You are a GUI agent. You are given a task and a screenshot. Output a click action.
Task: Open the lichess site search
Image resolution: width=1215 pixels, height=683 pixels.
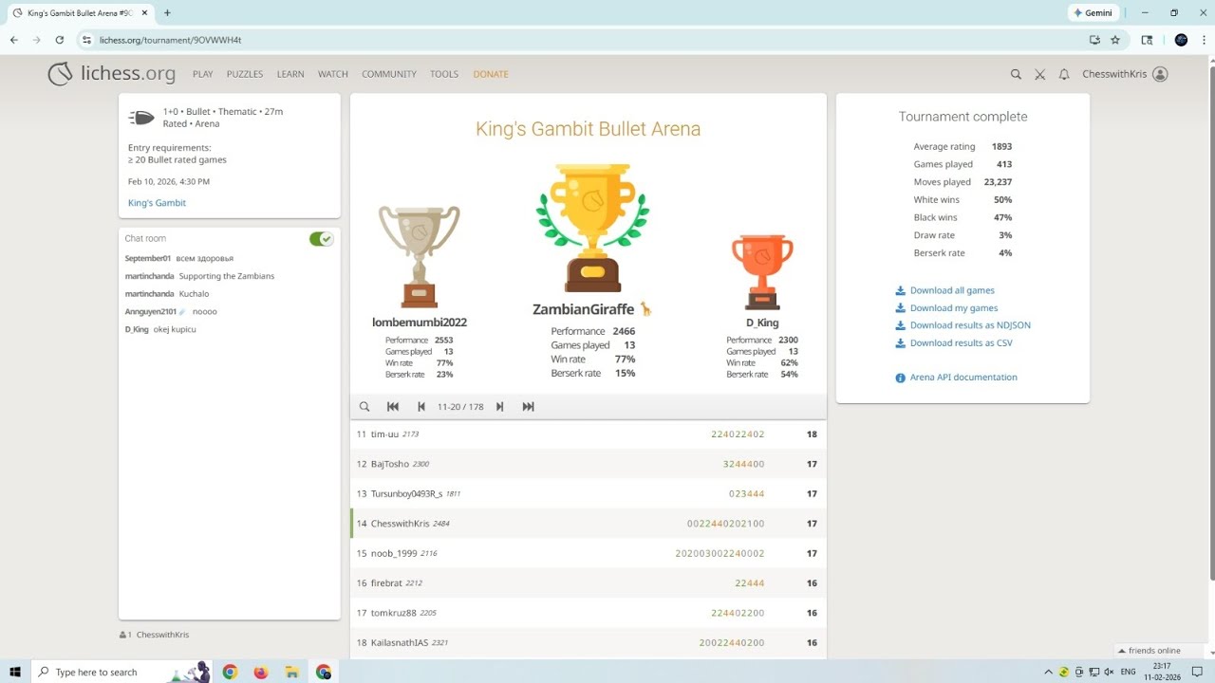(1016, 74)
